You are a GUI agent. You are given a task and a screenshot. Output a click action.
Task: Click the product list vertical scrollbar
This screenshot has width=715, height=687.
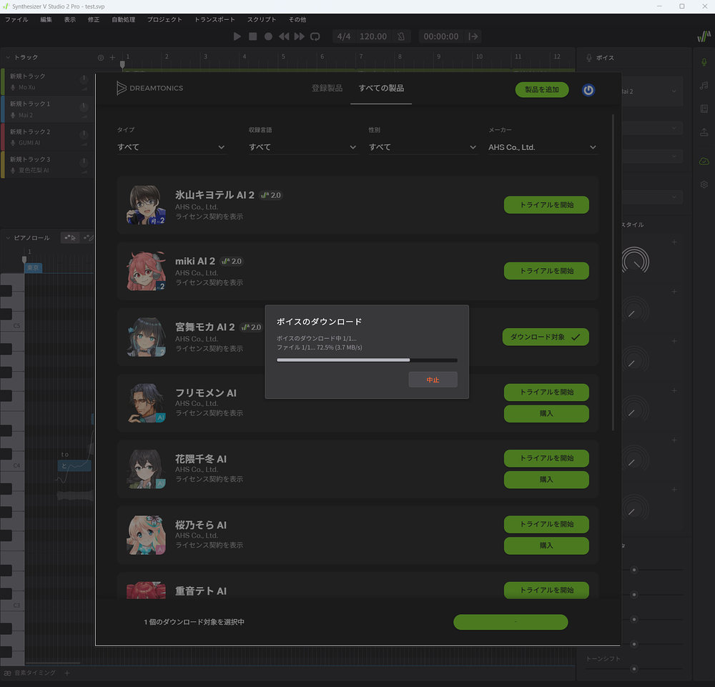pyautogui.click(x=613, y=272)
